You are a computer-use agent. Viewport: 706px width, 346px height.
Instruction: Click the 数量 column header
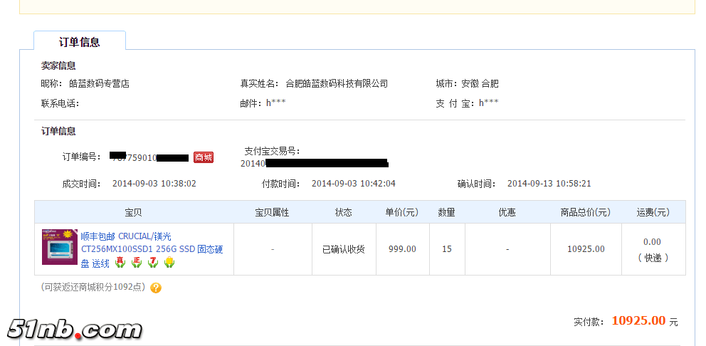point(447,213)
